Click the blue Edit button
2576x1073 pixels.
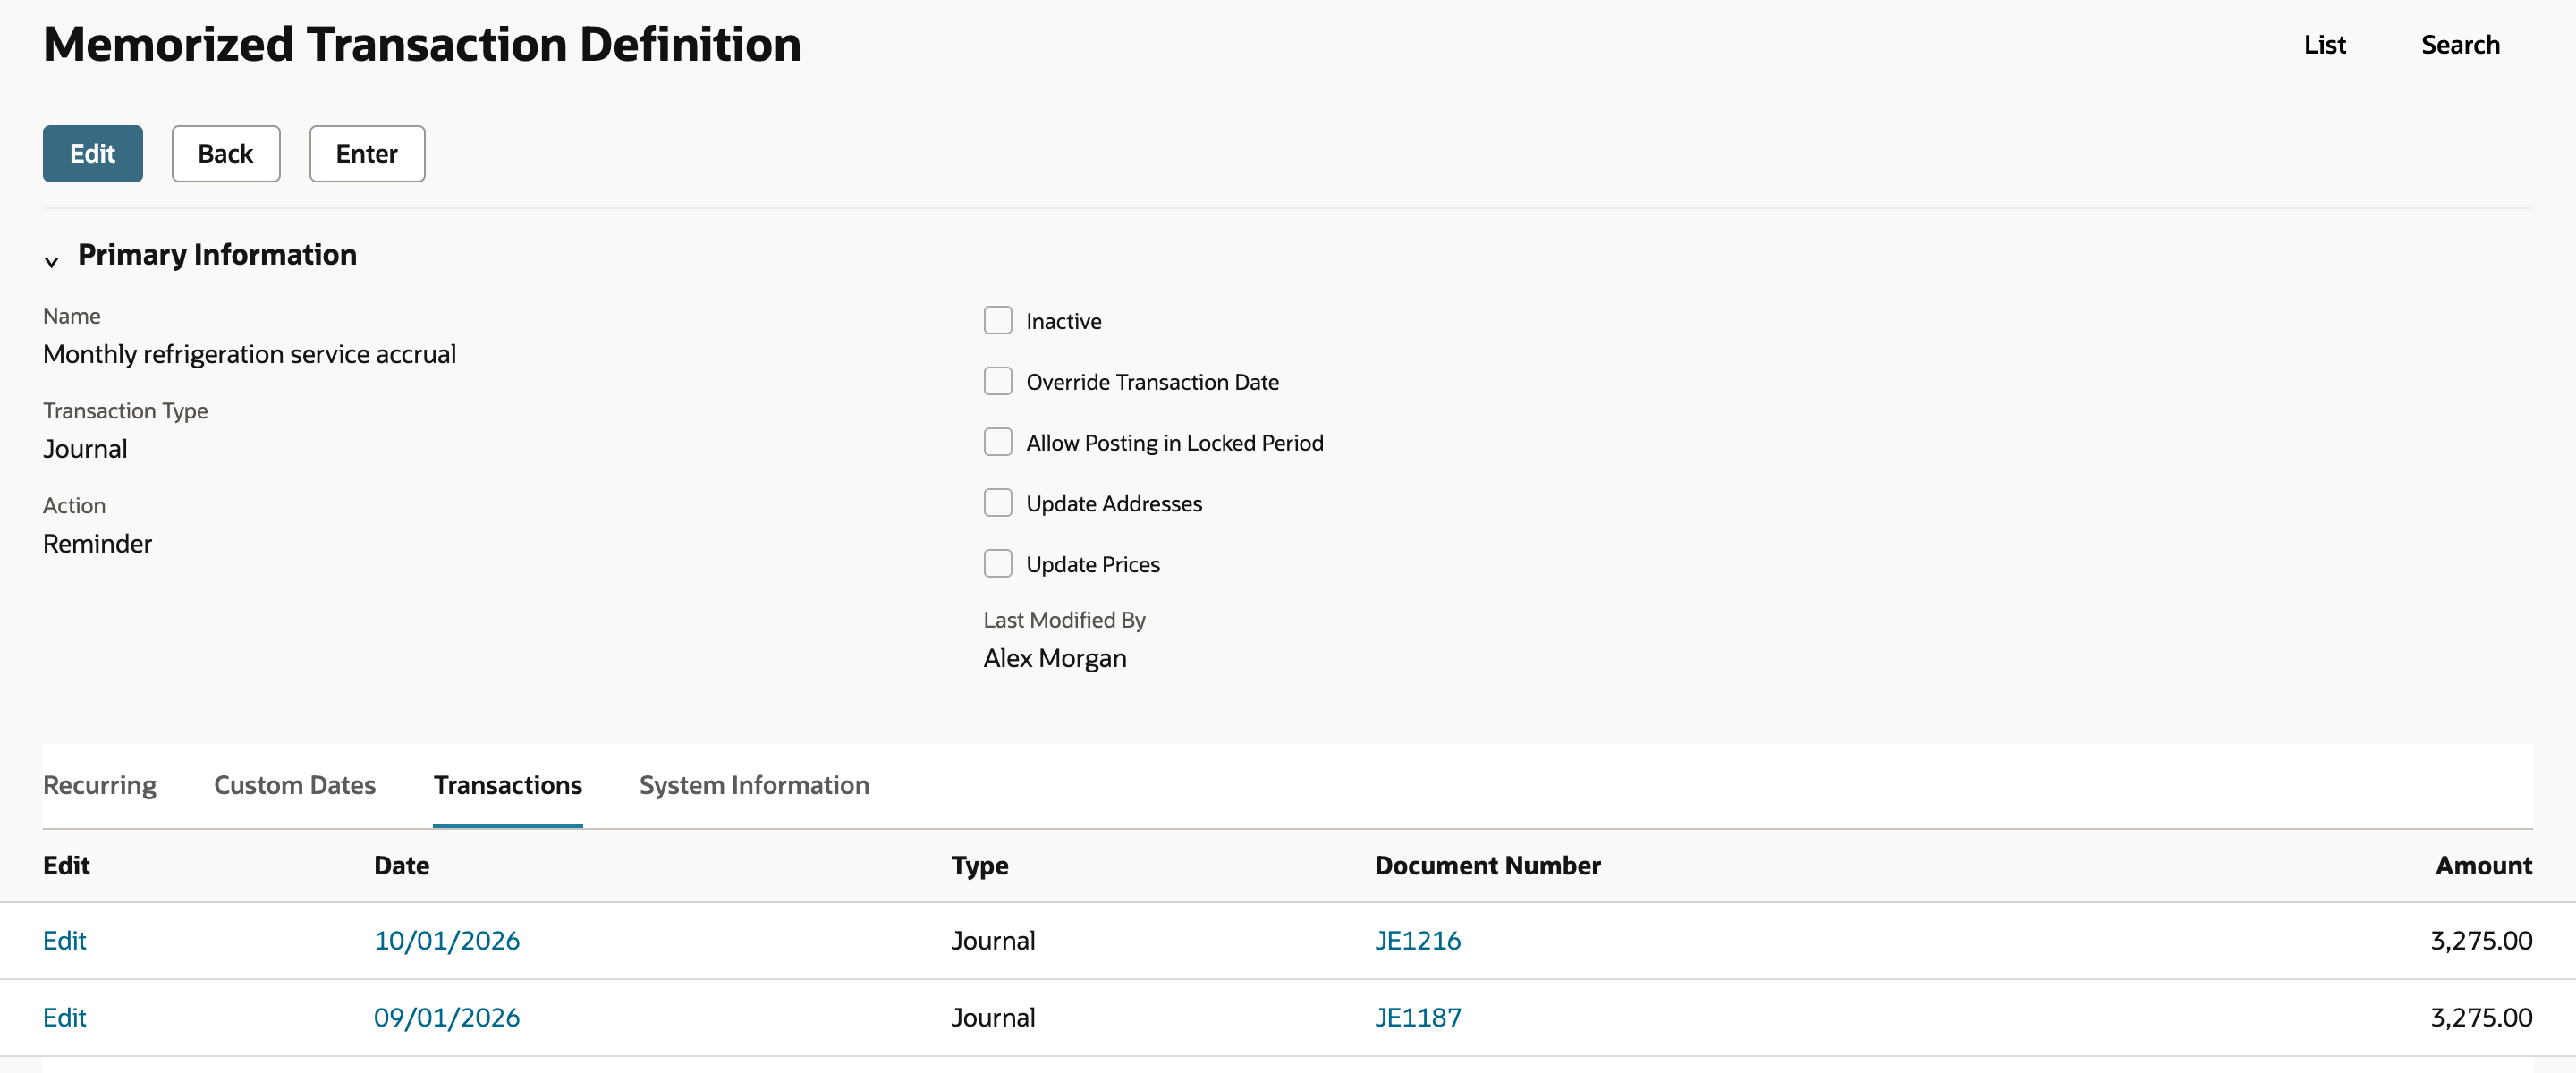coord(93,154)
